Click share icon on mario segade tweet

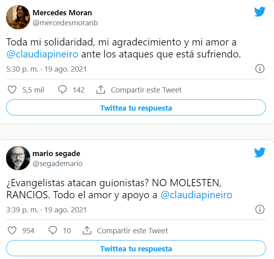pyautogui.click(x=87, y=230)
